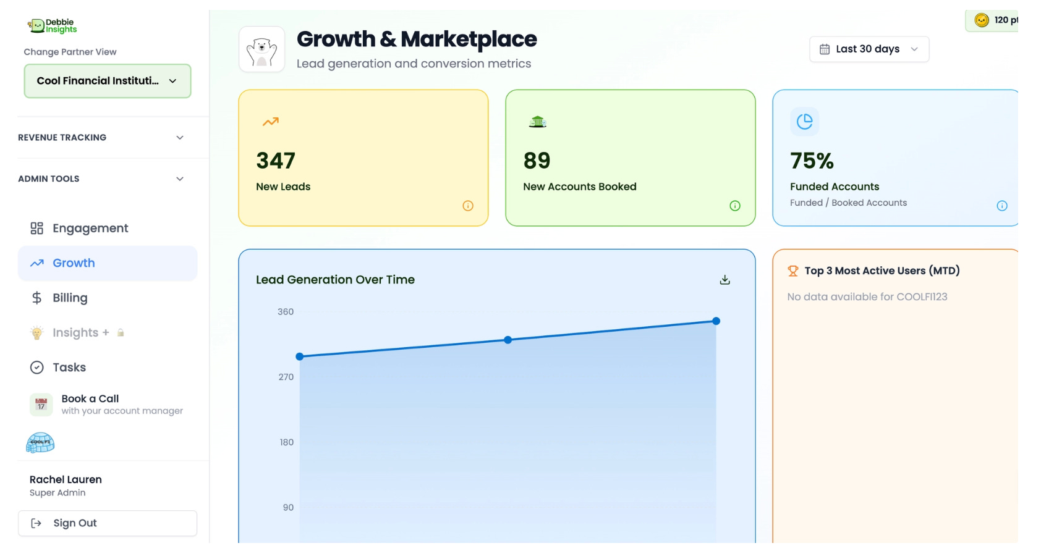Expand the Revenue Tracking section
Viewport: 1041px width, 551px height.
pos(101,137)
